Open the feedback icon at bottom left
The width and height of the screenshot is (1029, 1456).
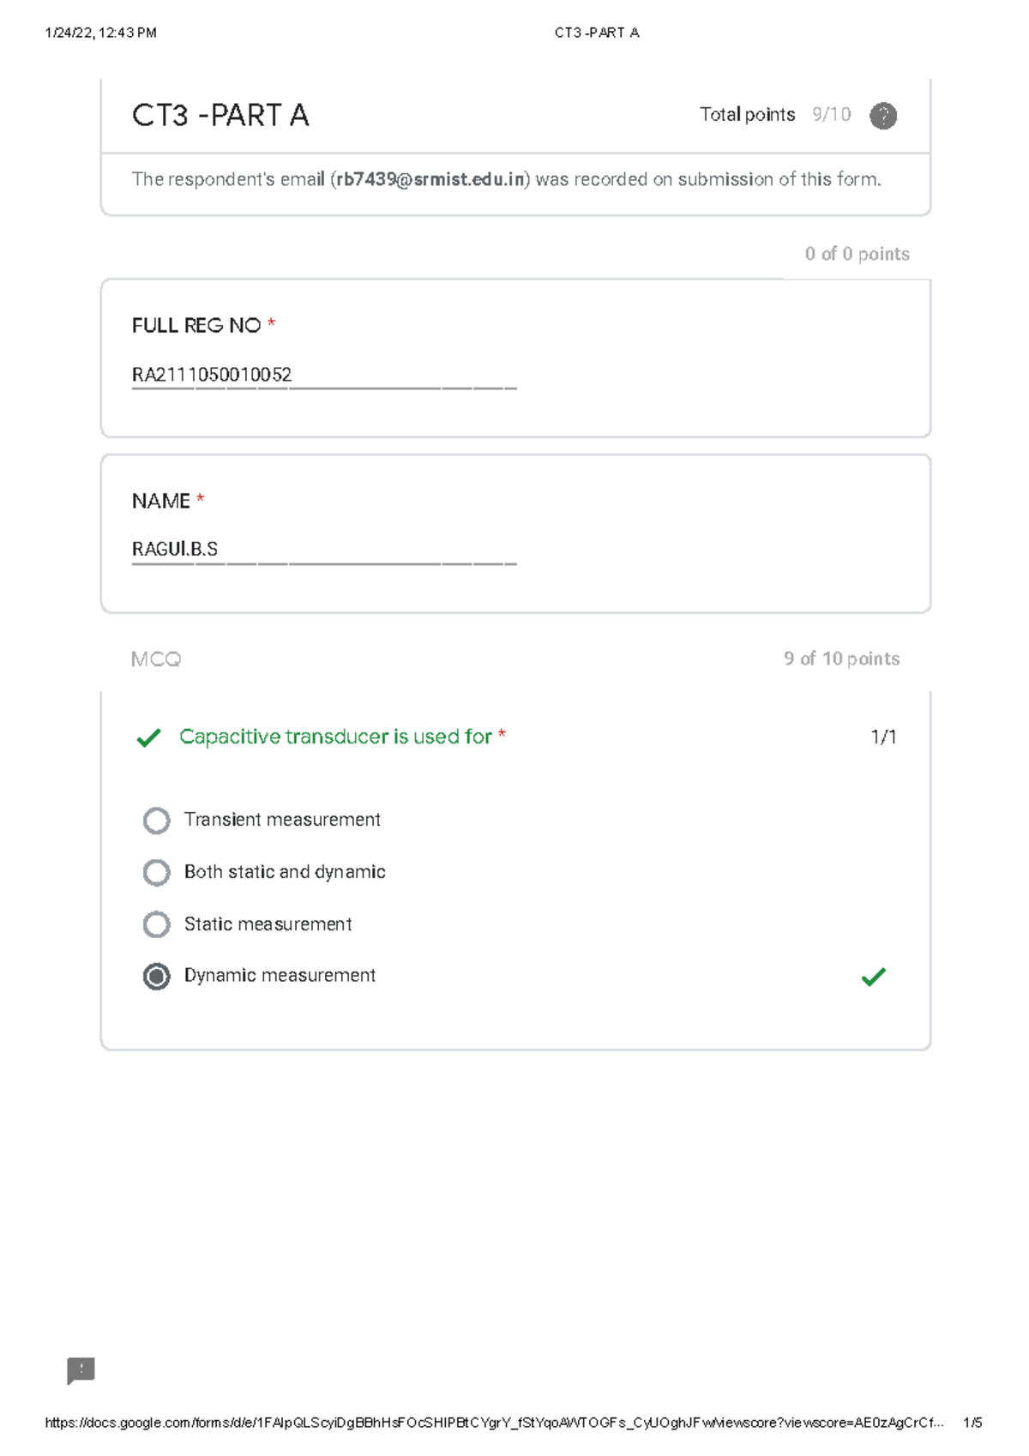[81, 1370]
